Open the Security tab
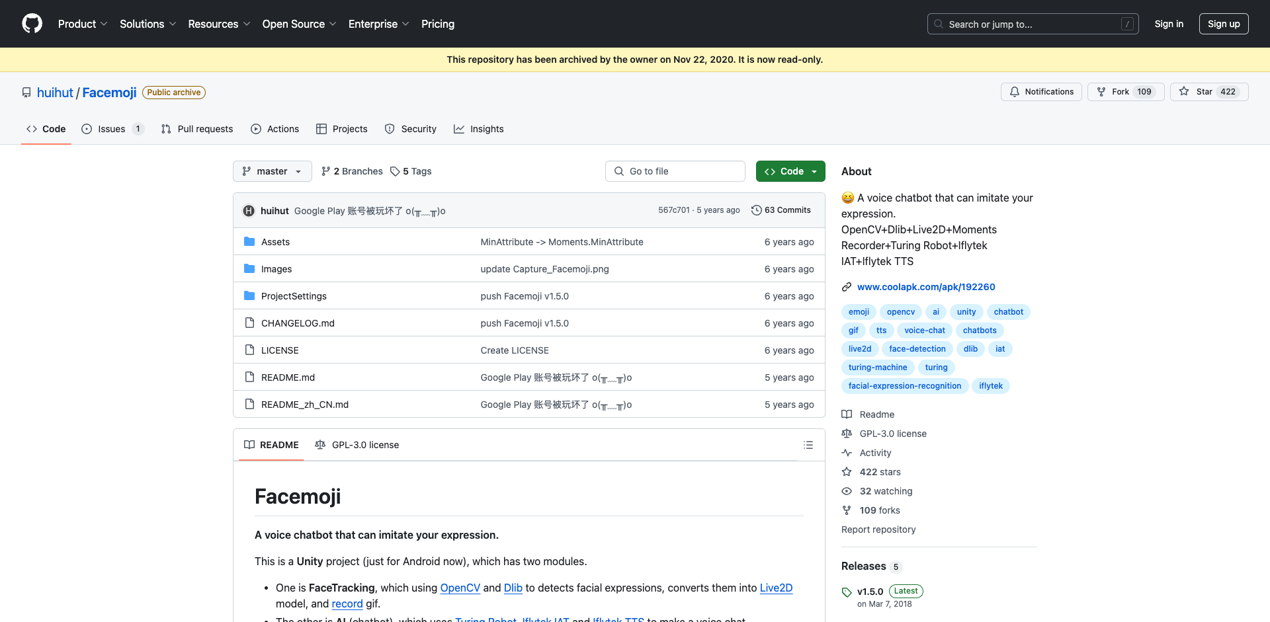Image resolution: width=1270 pixels, height=622 pixels. click(411, 129)
